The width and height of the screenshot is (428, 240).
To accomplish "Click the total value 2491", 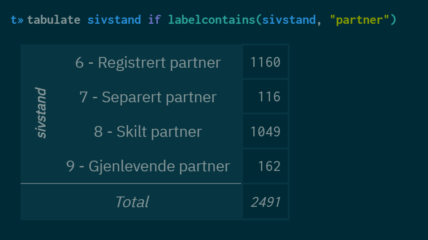I will pyautogui.click(x=265, y=202).
